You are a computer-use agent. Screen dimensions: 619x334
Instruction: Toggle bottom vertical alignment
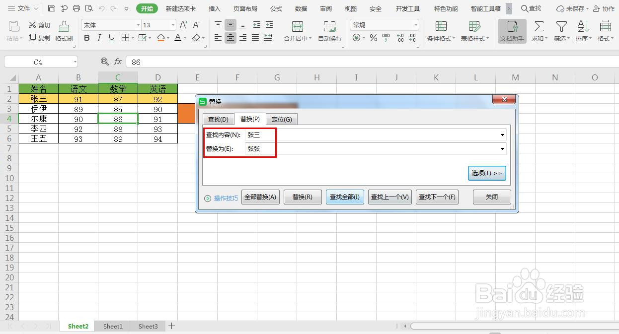243,25
